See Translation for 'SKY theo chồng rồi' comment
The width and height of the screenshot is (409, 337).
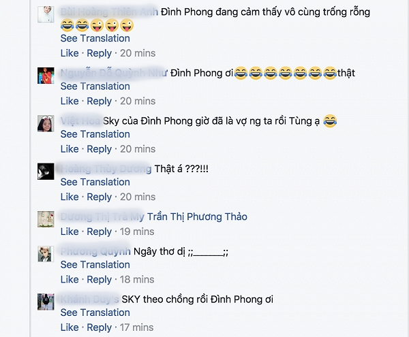click(x=95, y=312)
